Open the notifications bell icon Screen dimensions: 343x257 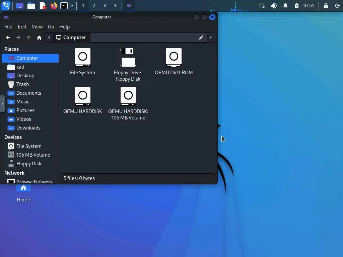point(285,6)
